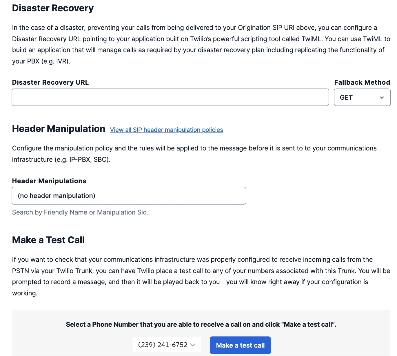Follow the SIP header manipulation policies link

click(x=166, y=130)
